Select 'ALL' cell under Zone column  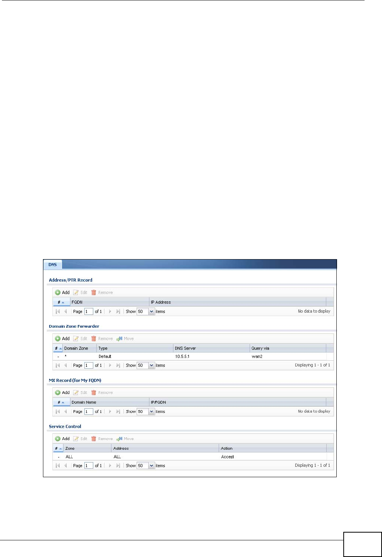[87, 457]
